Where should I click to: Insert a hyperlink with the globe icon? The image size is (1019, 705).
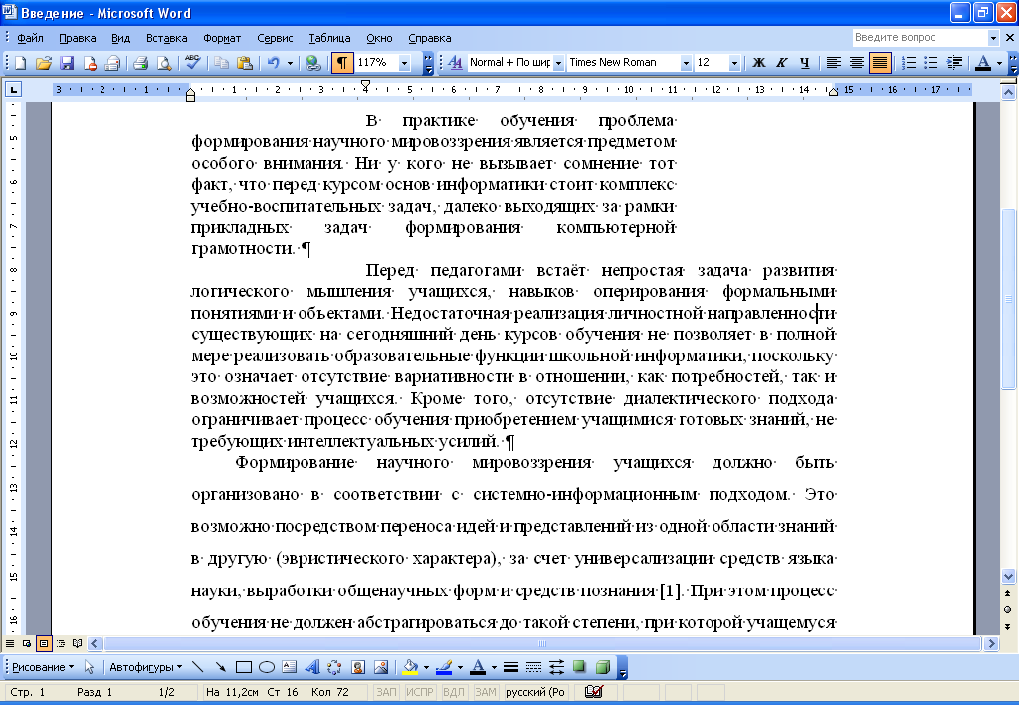point(313,63)
